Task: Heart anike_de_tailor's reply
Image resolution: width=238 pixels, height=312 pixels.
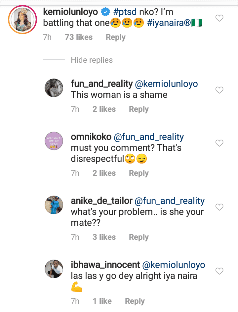Action: 219,207
